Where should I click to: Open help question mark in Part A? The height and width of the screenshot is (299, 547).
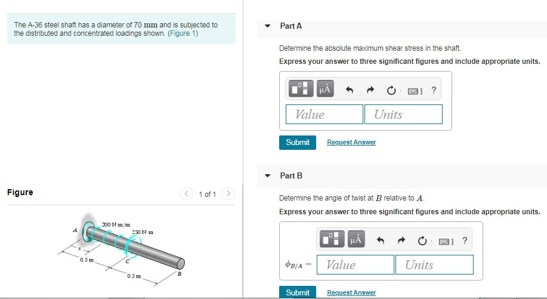434,90
